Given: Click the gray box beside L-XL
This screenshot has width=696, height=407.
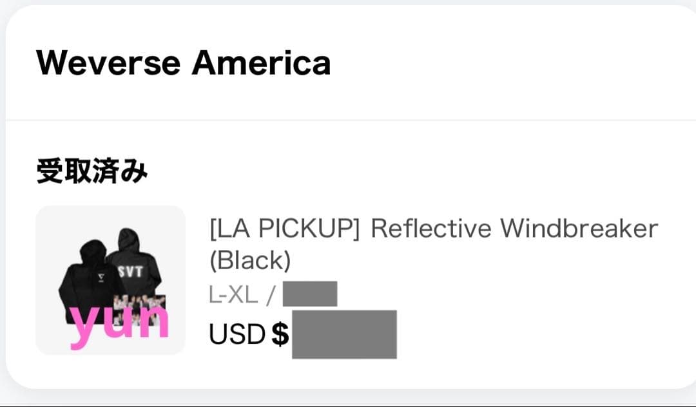Looking at the screenshot, I should pos(310,294).
